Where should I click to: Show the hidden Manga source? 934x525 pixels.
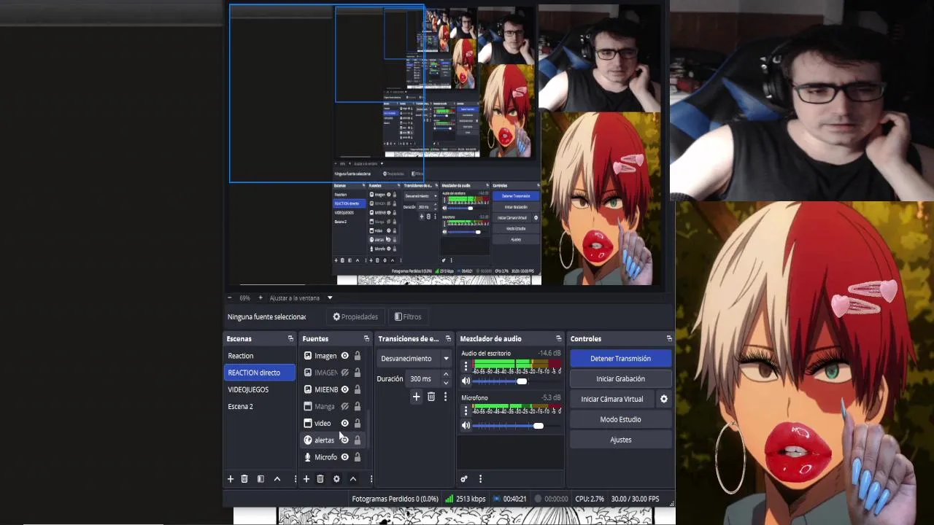click(345, 406)
